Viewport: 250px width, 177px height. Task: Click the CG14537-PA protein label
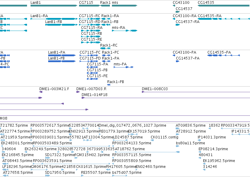click(x=188, y=58)
